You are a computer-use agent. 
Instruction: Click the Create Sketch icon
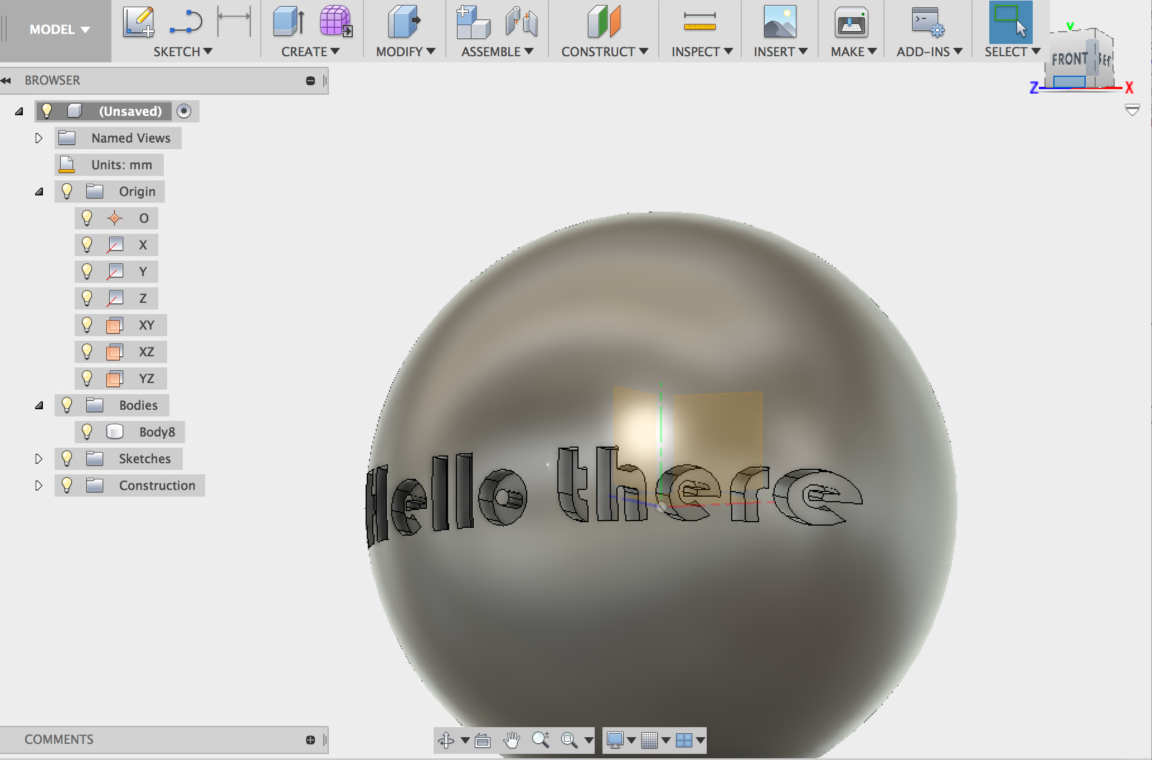tap(139, 22)
